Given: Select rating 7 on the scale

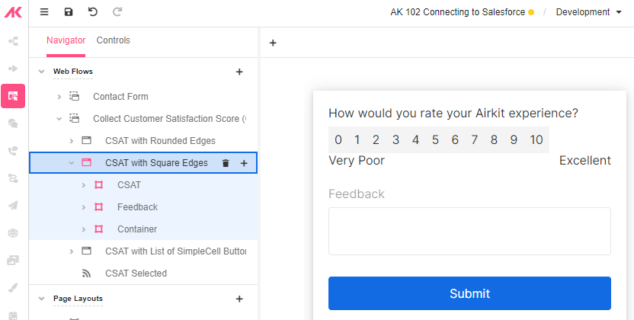Looking at the screenshot, I should 474,139.
